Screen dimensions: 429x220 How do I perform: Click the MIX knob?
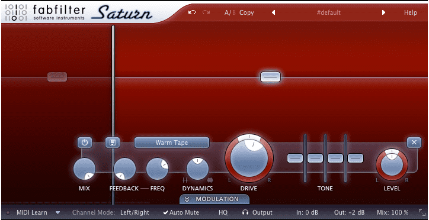tap(85, 169)
